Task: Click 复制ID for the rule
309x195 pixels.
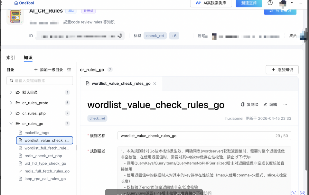Action: (x=249, y=104)
